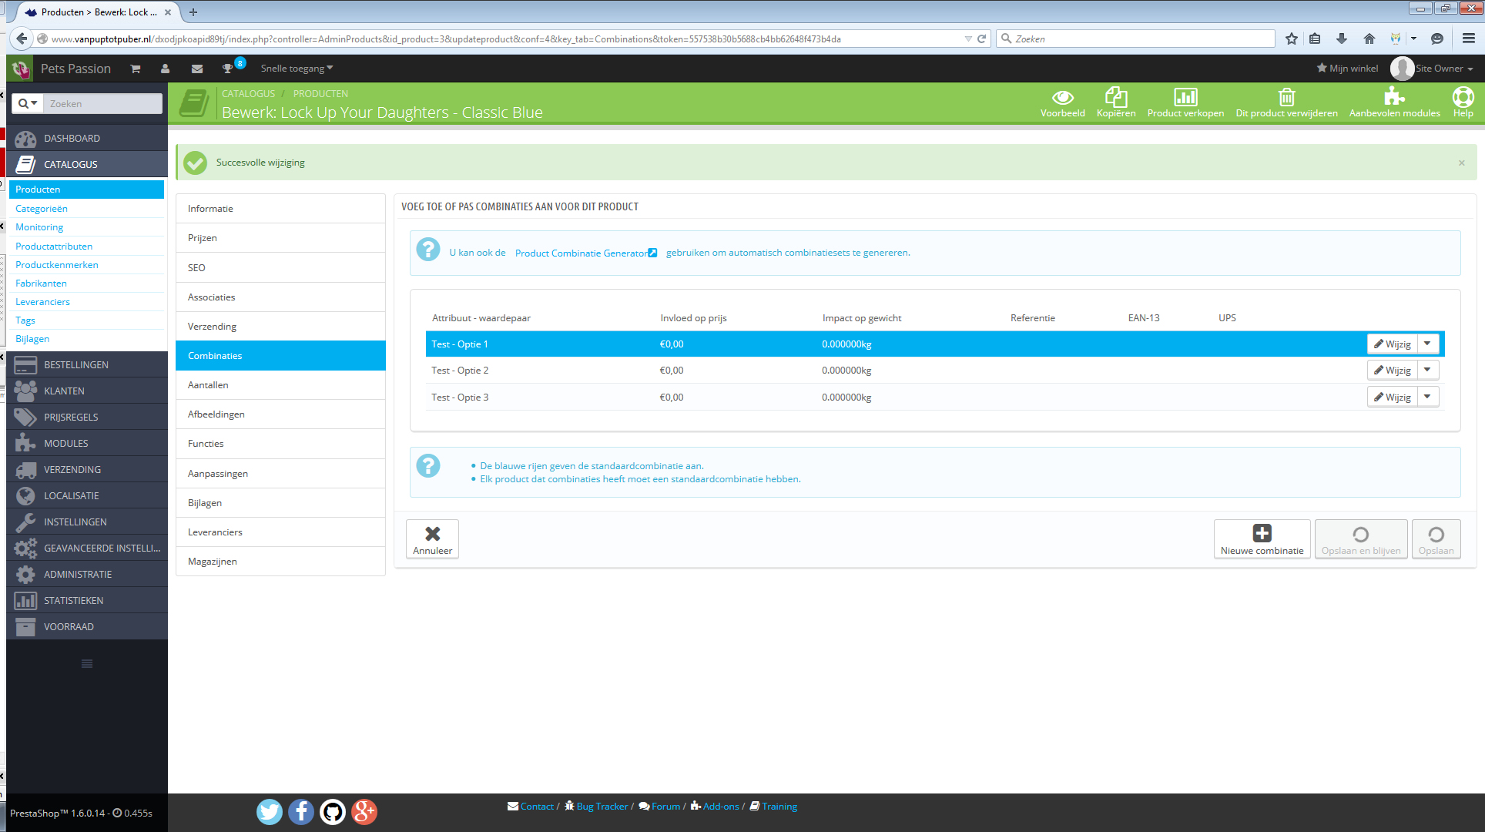Expand dropdown arrow next to Optie 1 Wijzig
1485x832 pixels.
(x=1427, y=344)
